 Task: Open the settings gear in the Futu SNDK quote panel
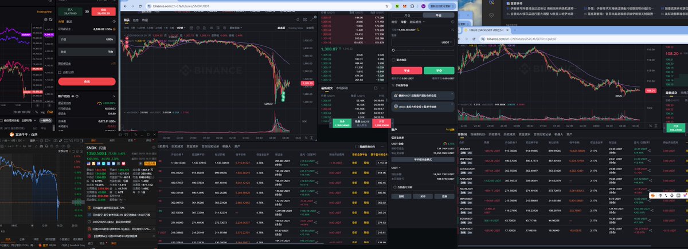coord(154,147)
